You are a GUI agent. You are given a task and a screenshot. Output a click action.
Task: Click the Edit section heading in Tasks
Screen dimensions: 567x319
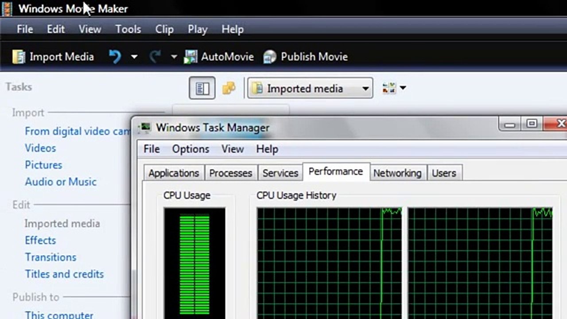pyautogui.click(x=21, y=205)
